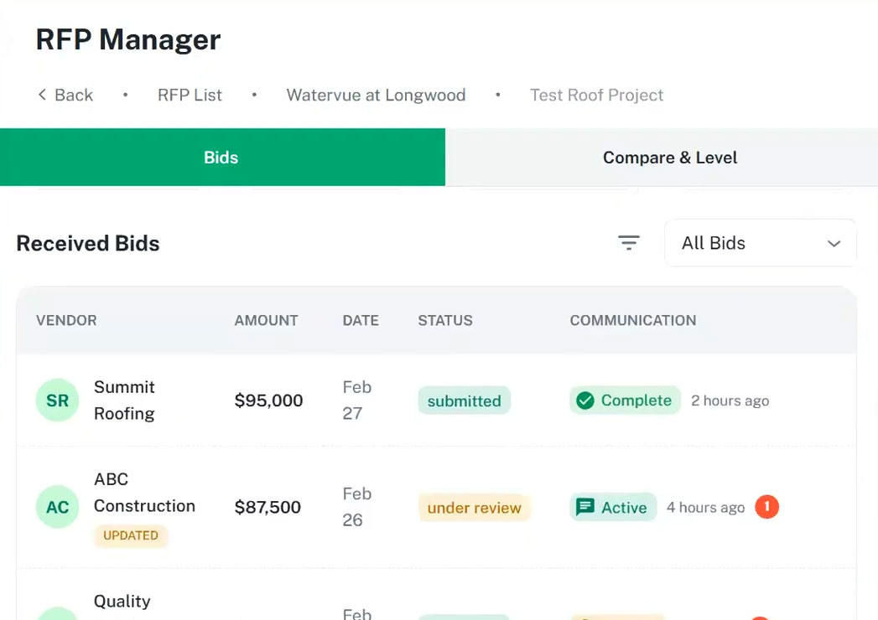Open the All Bids dropdown

point(760,243)
